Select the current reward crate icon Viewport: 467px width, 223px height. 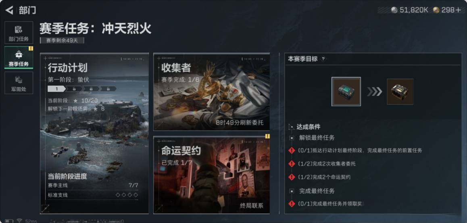pos(346,92)
